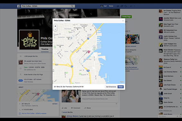Open the messages icon in top bar
This screenshot has height=121, width=182.
(122, 6)
